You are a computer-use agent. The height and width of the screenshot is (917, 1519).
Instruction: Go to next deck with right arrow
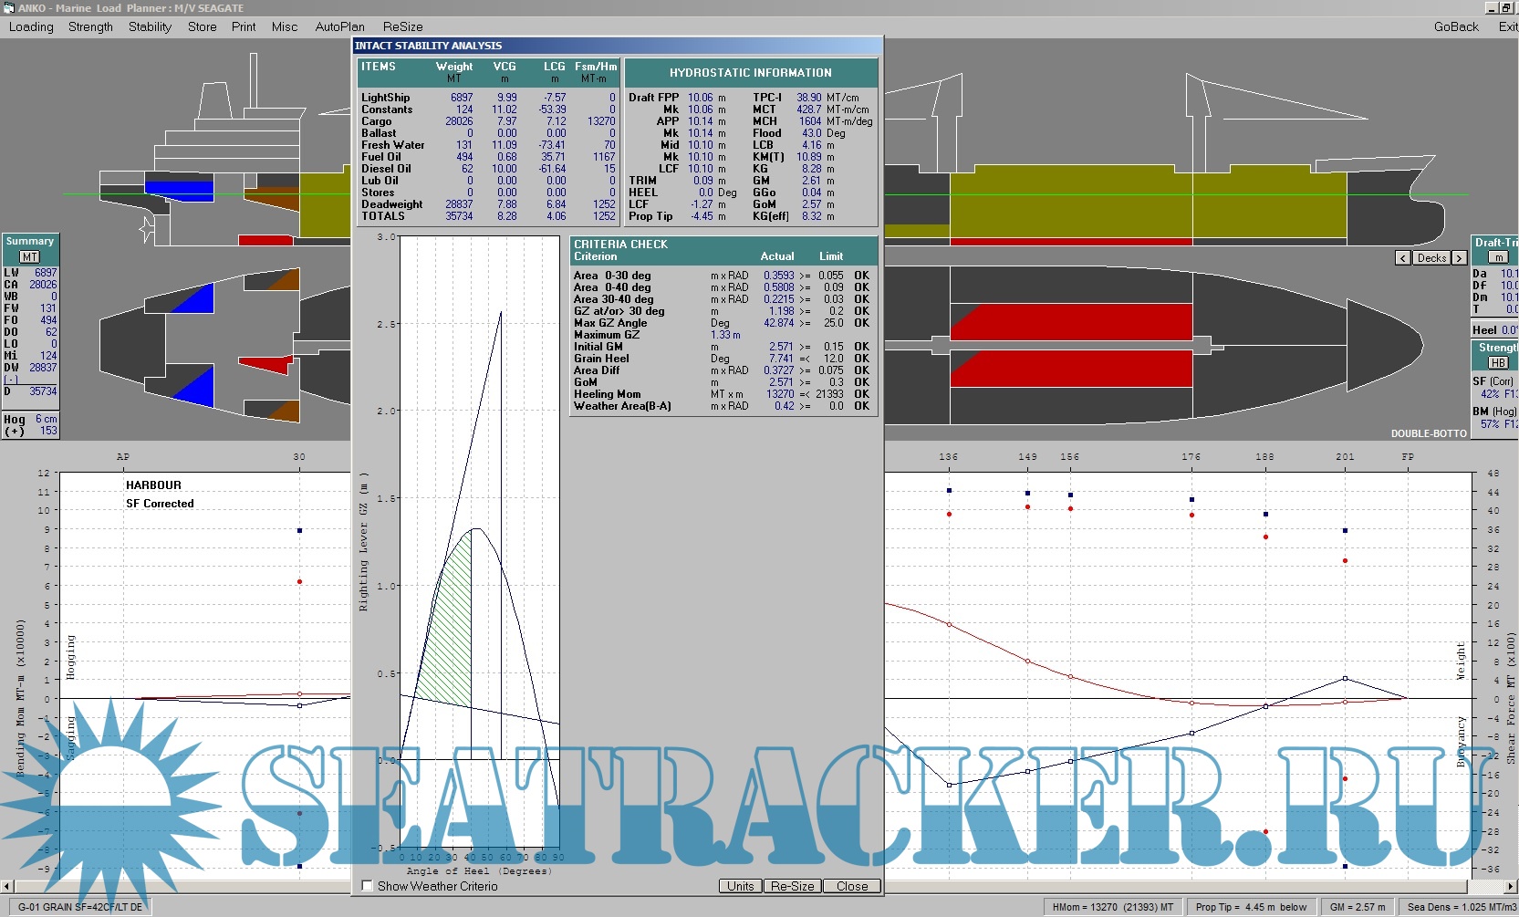click(x=1459, y=258)
